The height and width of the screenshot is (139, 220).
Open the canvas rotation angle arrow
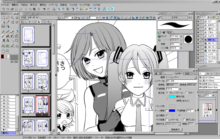(x=97, y=18)
